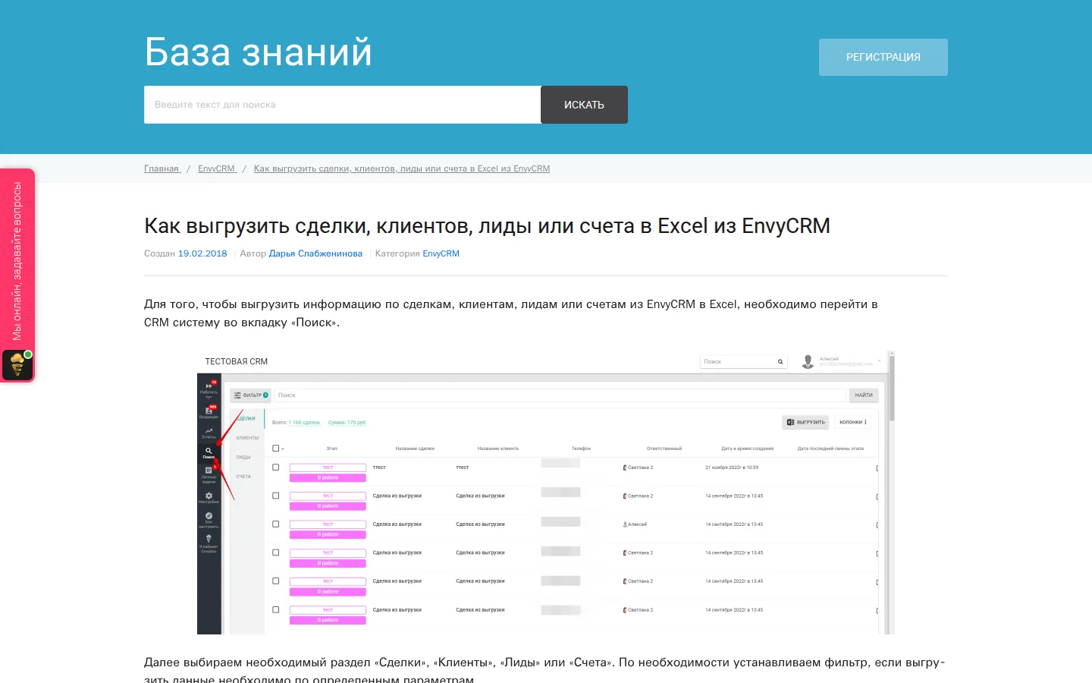Open the 'Колонки' columns menu
The image size is (1092, 683).
(x=853, y=422)
